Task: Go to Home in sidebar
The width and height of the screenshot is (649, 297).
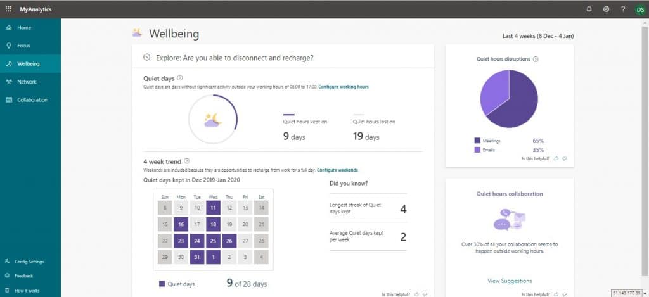Action: [x=24, y=28]
